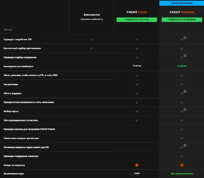Click the 'Самые популярные' blue banner
This screenshot has height=178, width=204.
click(x=182, y=3)
